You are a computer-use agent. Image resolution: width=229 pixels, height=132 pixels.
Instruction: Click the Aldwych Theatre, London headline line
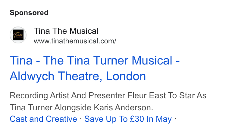[x=78, y=76]
